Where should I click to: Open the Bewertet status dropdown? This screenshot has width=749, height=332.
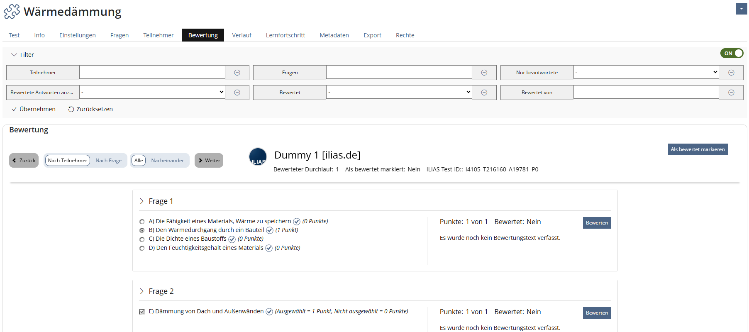(399, 92)
